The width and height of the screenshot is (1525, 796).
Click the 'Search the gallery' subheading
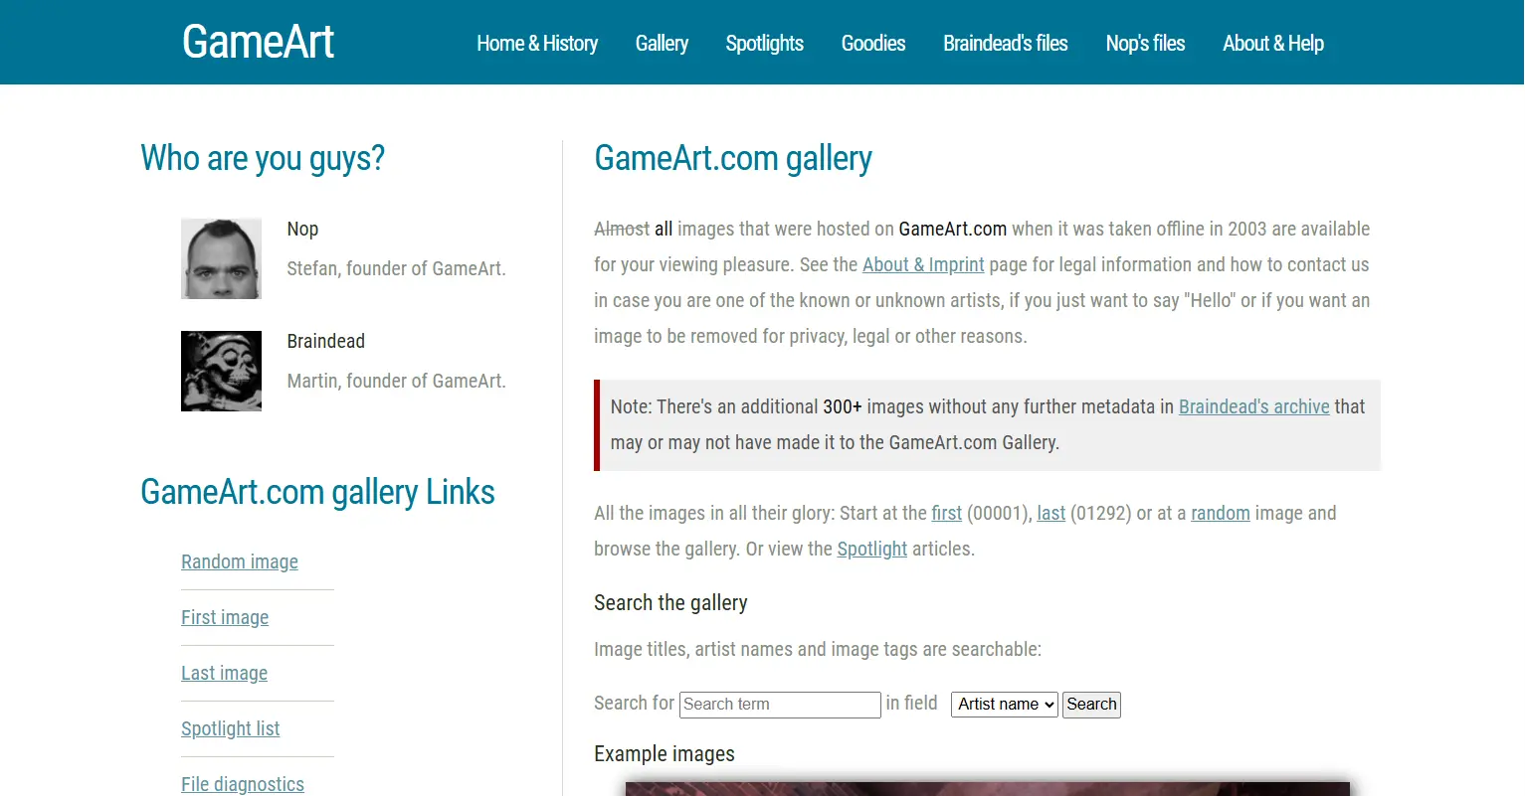(670, 603)
